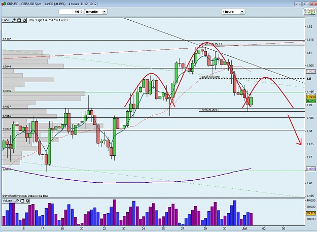
Task: Click the 1.5147 horizontal line label
Action: pyautogui.click(x=7, y=39)
